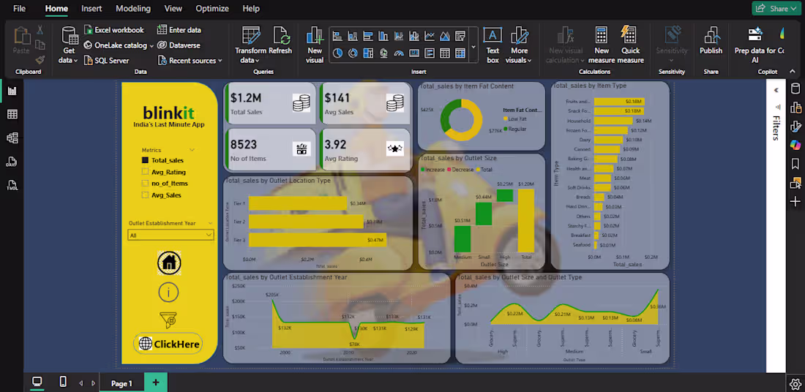Screen dimensions: 805x392
Task: Click the info icon on dashboard
Action: 168,293
